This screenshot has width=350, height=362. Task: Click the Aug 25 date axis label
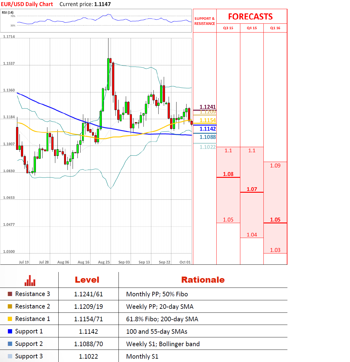[104, 262]
